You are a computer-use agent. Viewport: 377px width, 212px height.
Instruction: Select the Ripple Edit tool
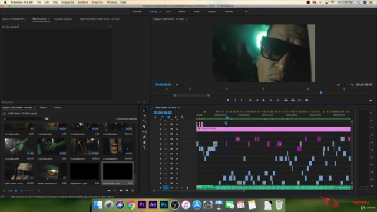[144, 121]
